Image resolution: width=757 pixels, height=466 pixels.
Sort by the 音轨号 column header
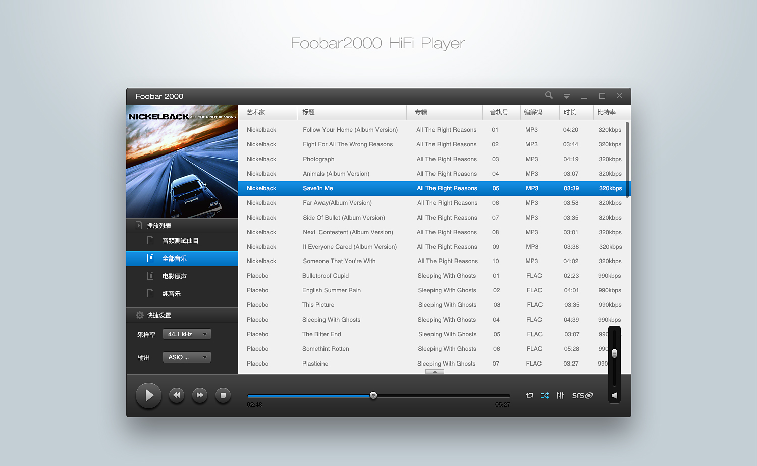coord(502,112)
